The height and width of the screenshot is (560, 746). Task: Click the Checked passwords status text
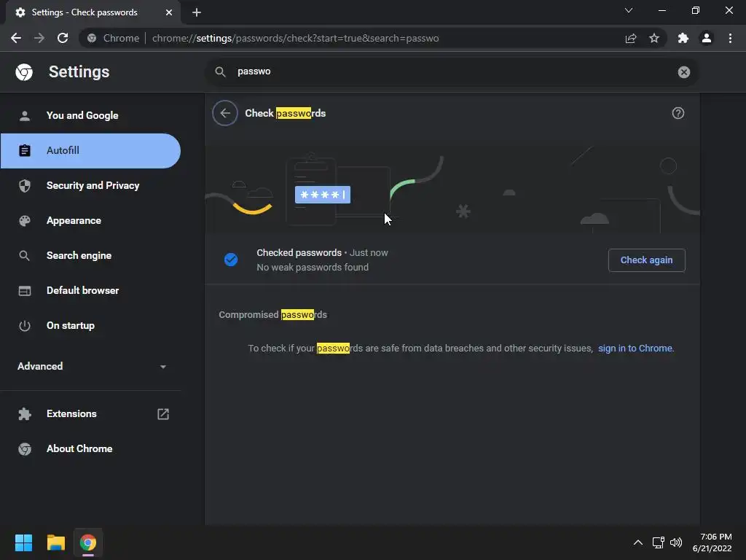click(x=299, y=252)
